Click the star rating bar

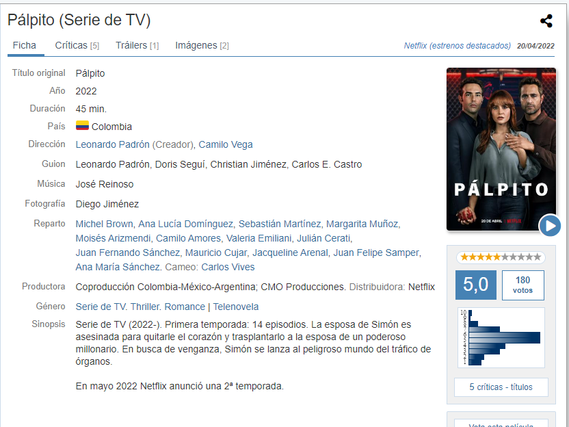tap(501, 257)
